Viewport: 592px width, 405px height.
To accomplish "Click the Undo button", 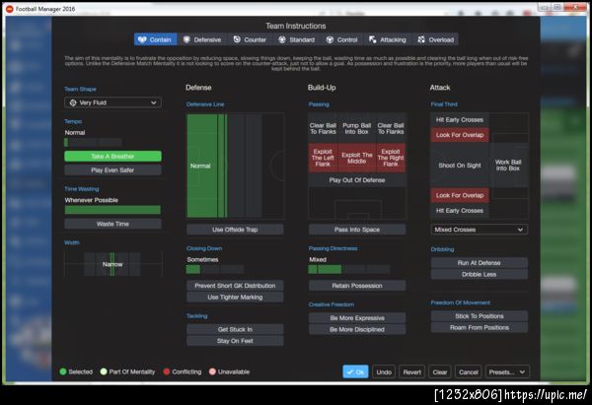I will [384, 372].
